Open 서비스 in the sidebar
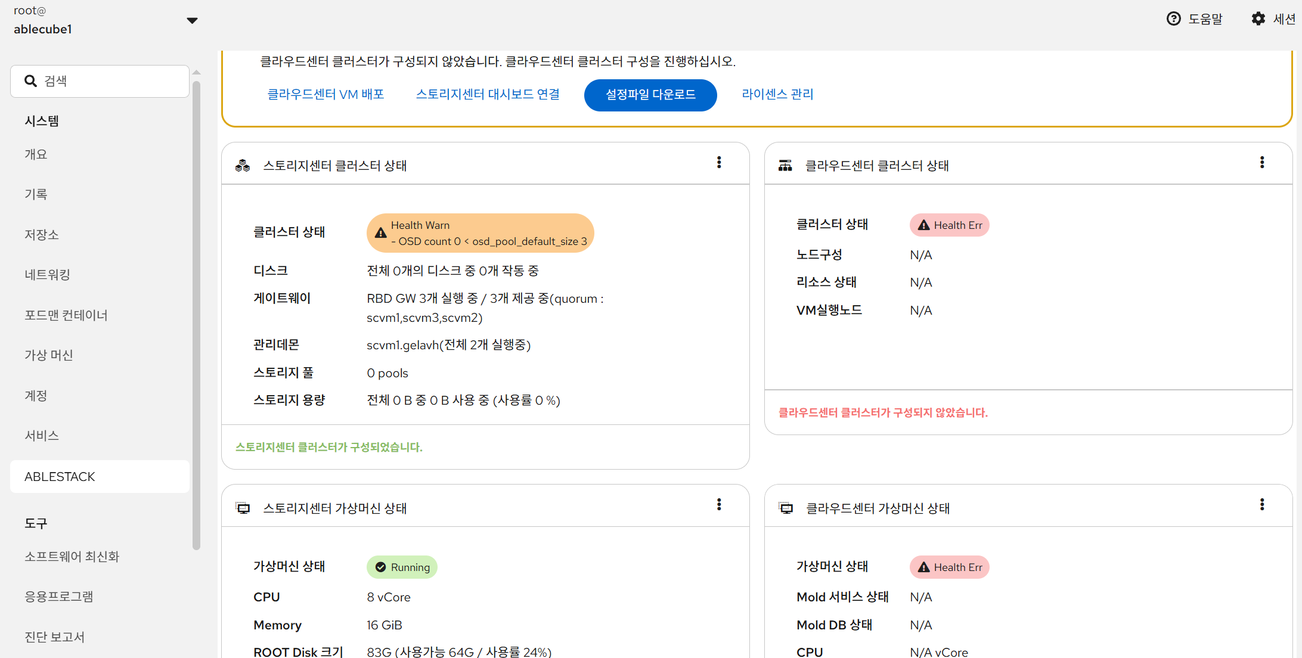 42,436
